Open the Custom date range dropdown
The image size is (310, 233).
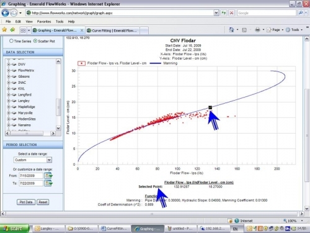point(49,160)
